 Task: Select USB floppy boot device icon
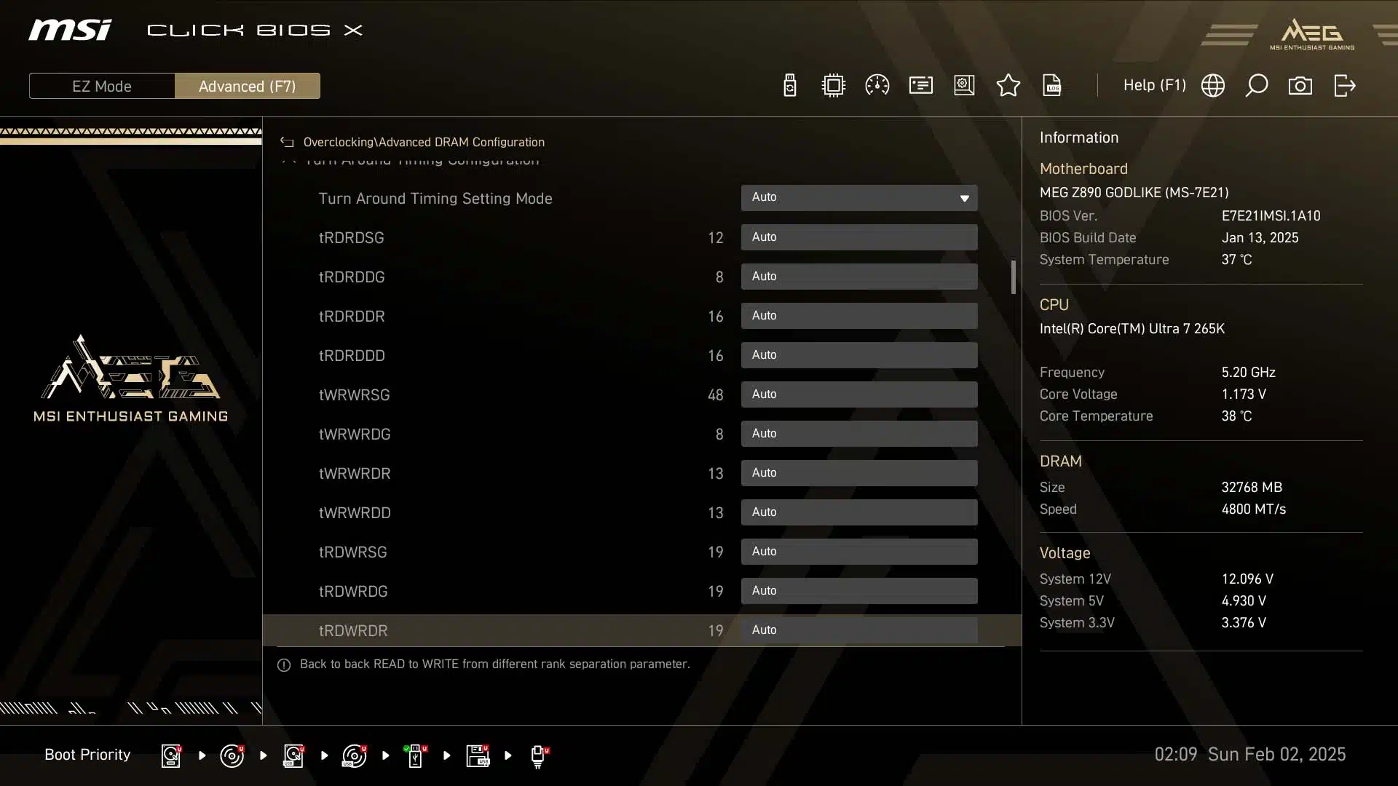(x=478, y=755)
